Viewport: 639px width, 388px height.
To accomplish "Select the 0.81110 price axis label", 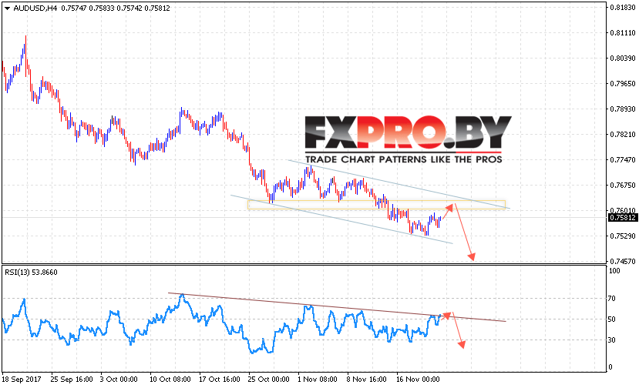I will 623,33.
